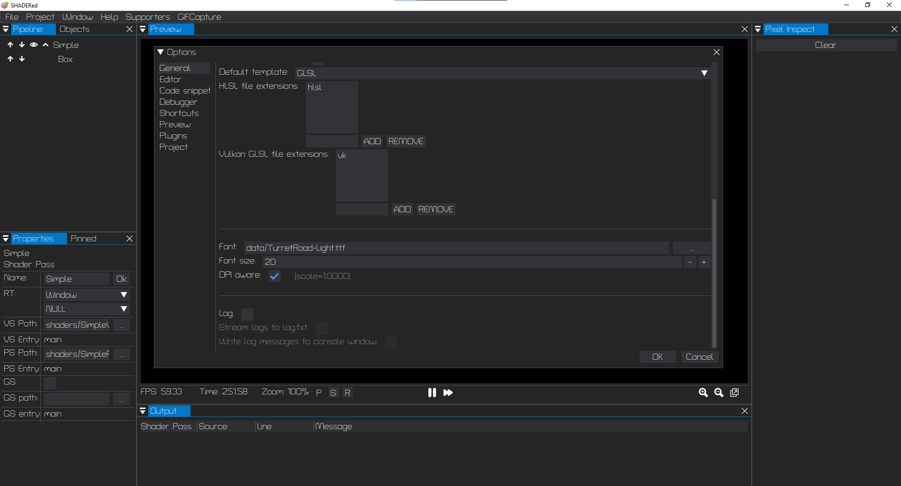Image resolution: width=901 pixels, height=486 pixels.
Task: Open the Project menu
Action: click(x=40, y=17)
